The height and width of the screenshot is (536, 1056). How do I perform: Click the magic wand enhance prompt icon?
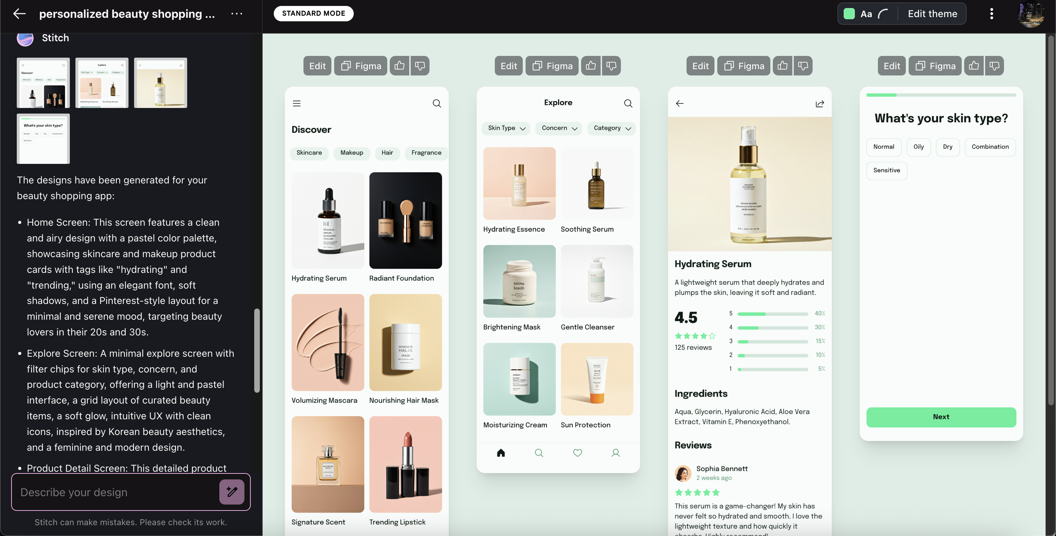tap(232, 492)
